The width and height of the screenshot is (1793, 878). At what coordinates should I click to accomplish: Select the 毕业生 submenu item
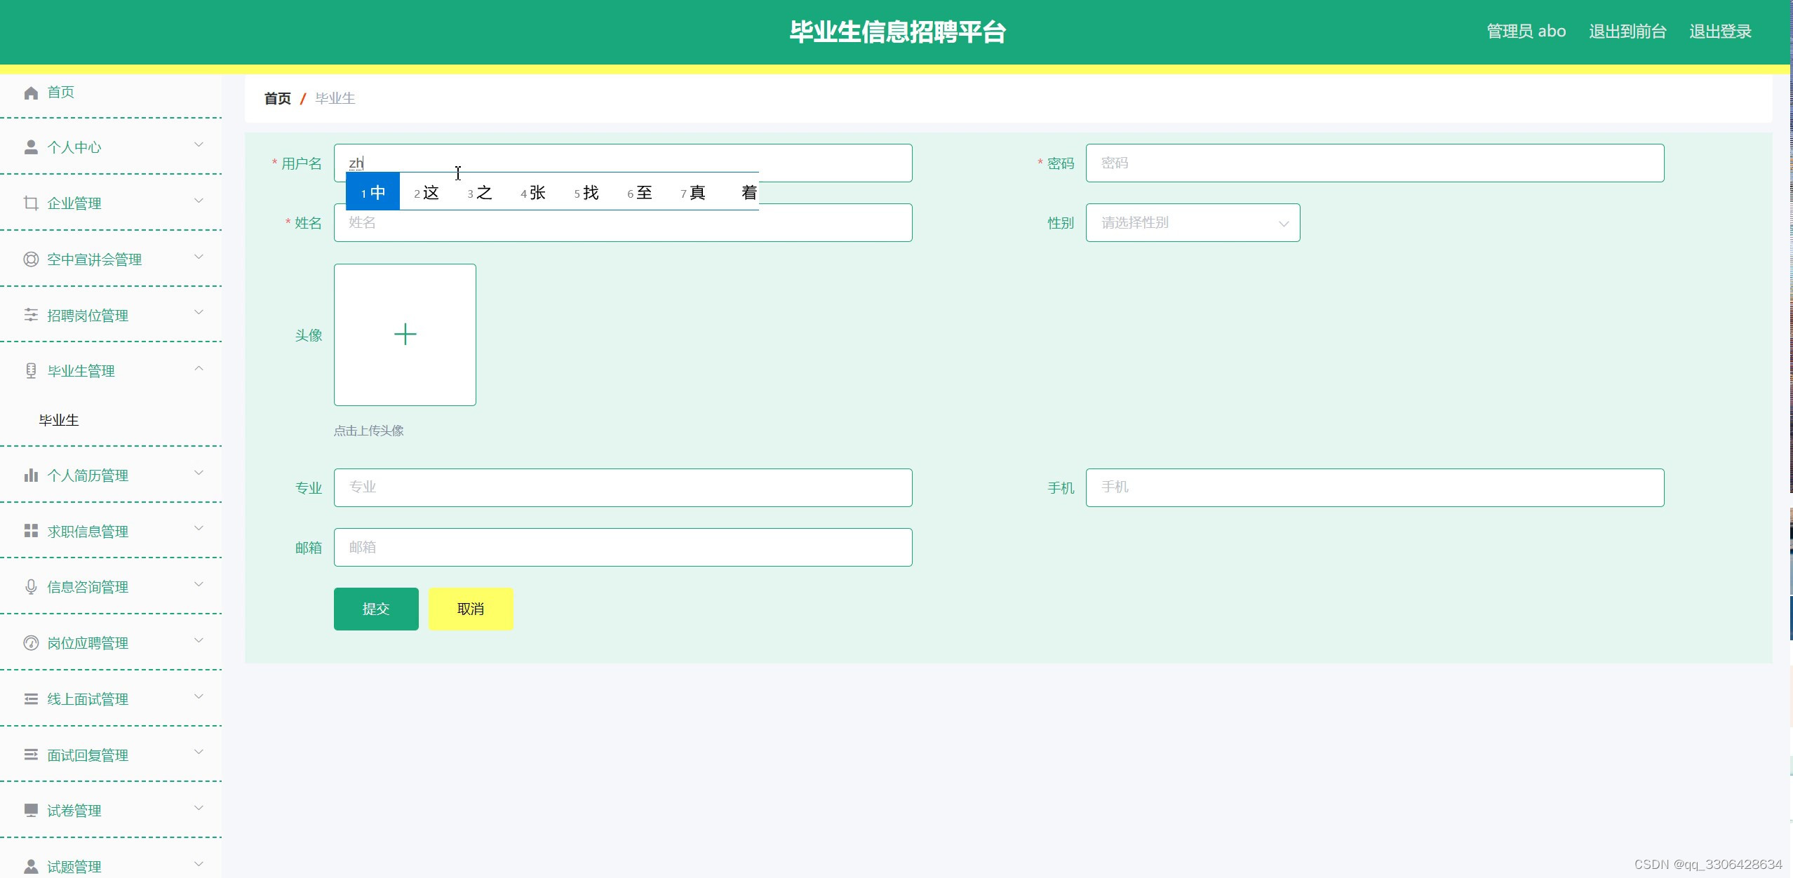pos(59,420)
